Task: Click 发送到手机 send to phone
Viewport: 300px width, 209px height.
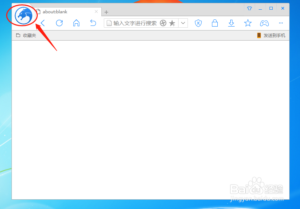Action: click(271, 36)
